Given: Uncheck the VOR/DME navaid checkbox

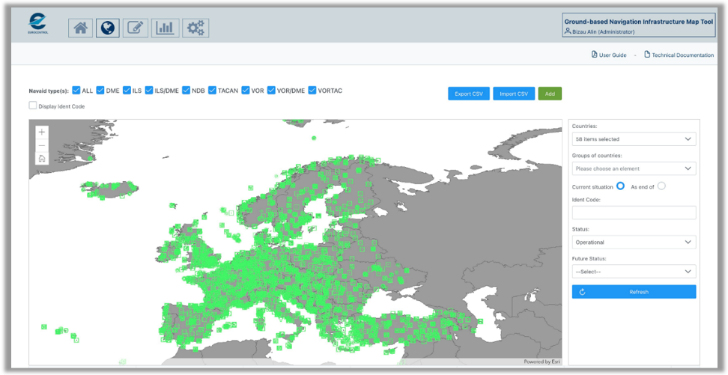Looking at the screenshot, I should tap(271, 91).
